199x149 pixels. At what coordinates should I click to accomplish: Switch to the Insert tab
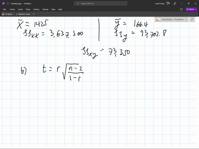click(20, 10)
